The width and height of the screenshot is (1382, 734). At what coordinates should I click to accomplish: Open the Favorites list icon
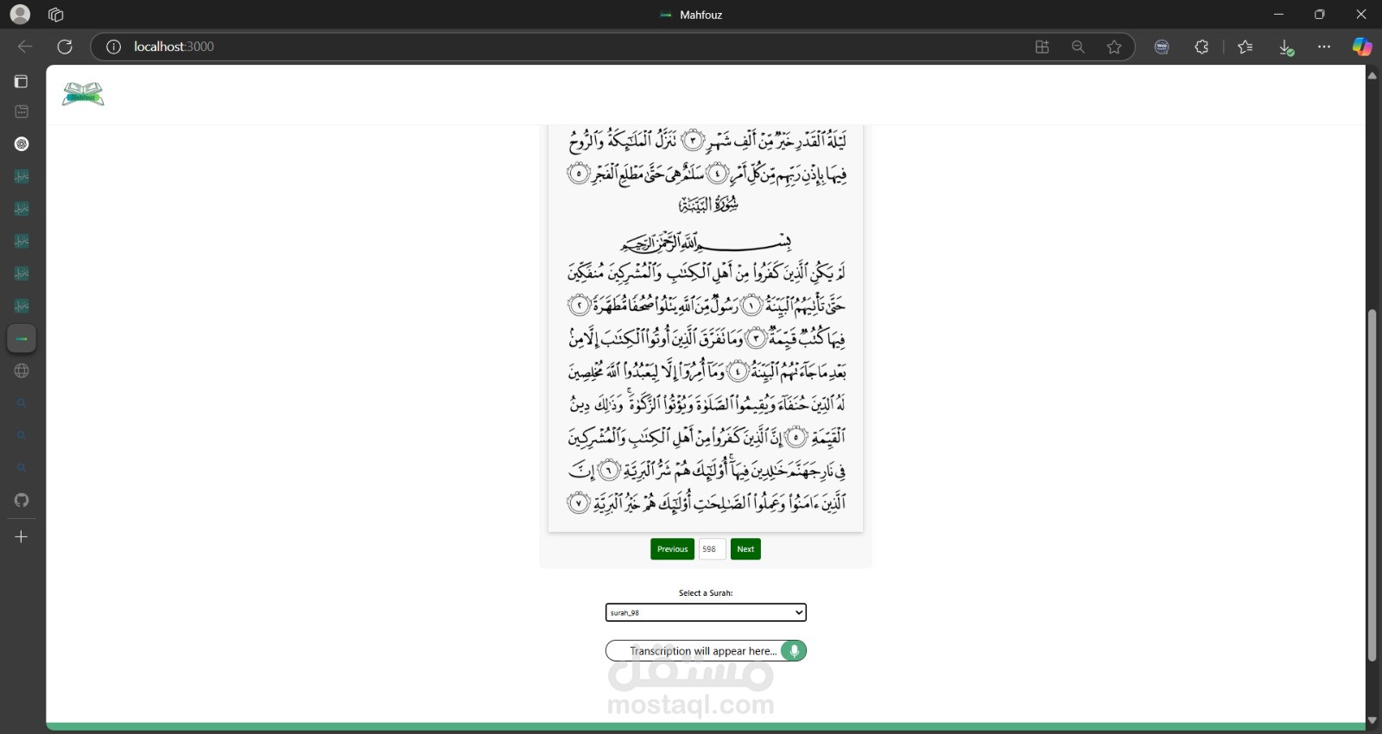pos(1245,47)
